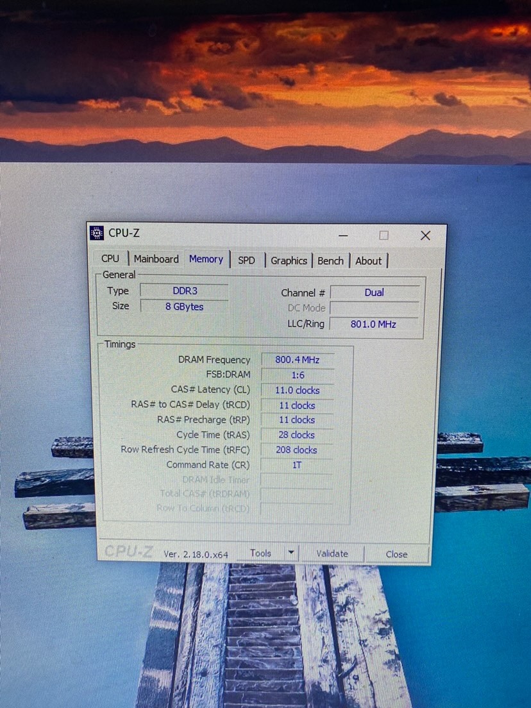Viewport: 531px width, 708px height.
Task: Click the DRAM Frequency label
Action: tap(214, 360)
